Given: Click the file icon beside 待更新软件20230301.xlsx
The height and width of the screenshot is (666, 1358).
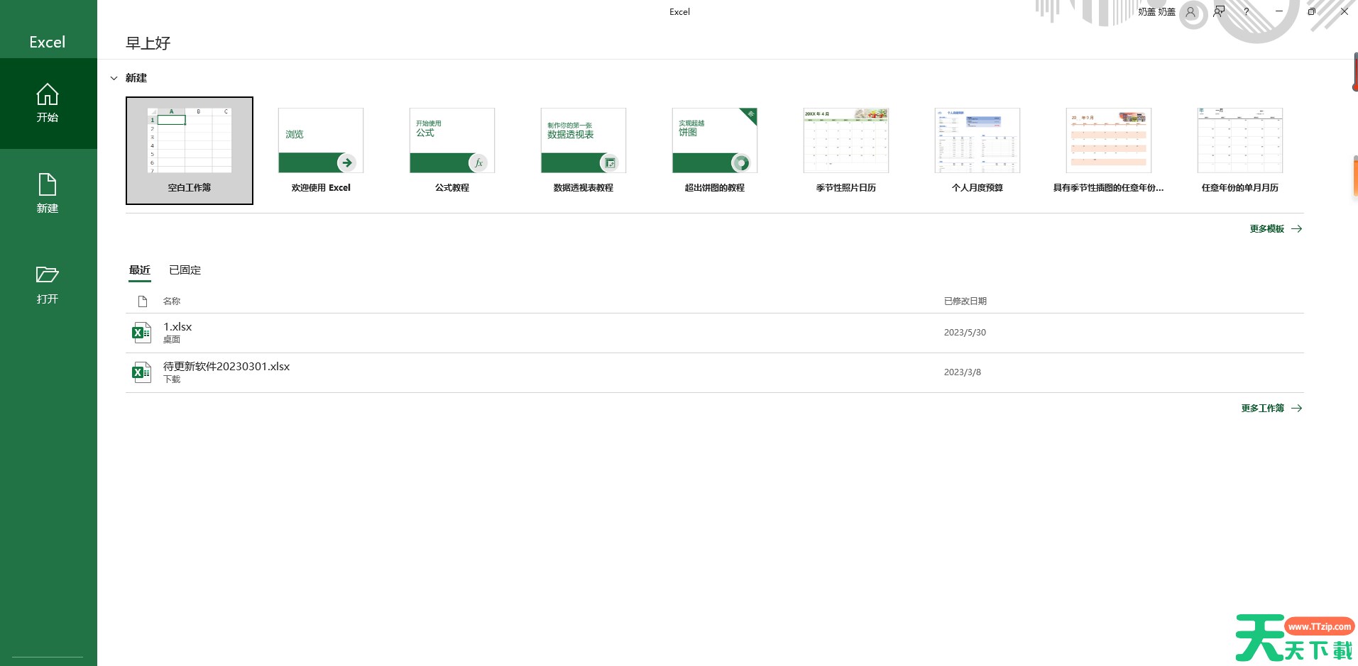Looking at the screenshot, I should point(141,372).
